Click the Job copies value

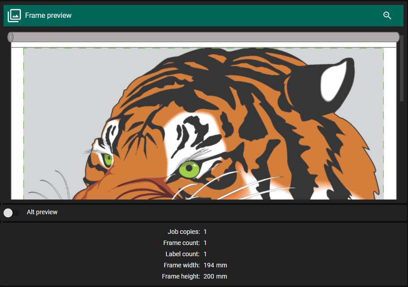(x=205, y=232)
